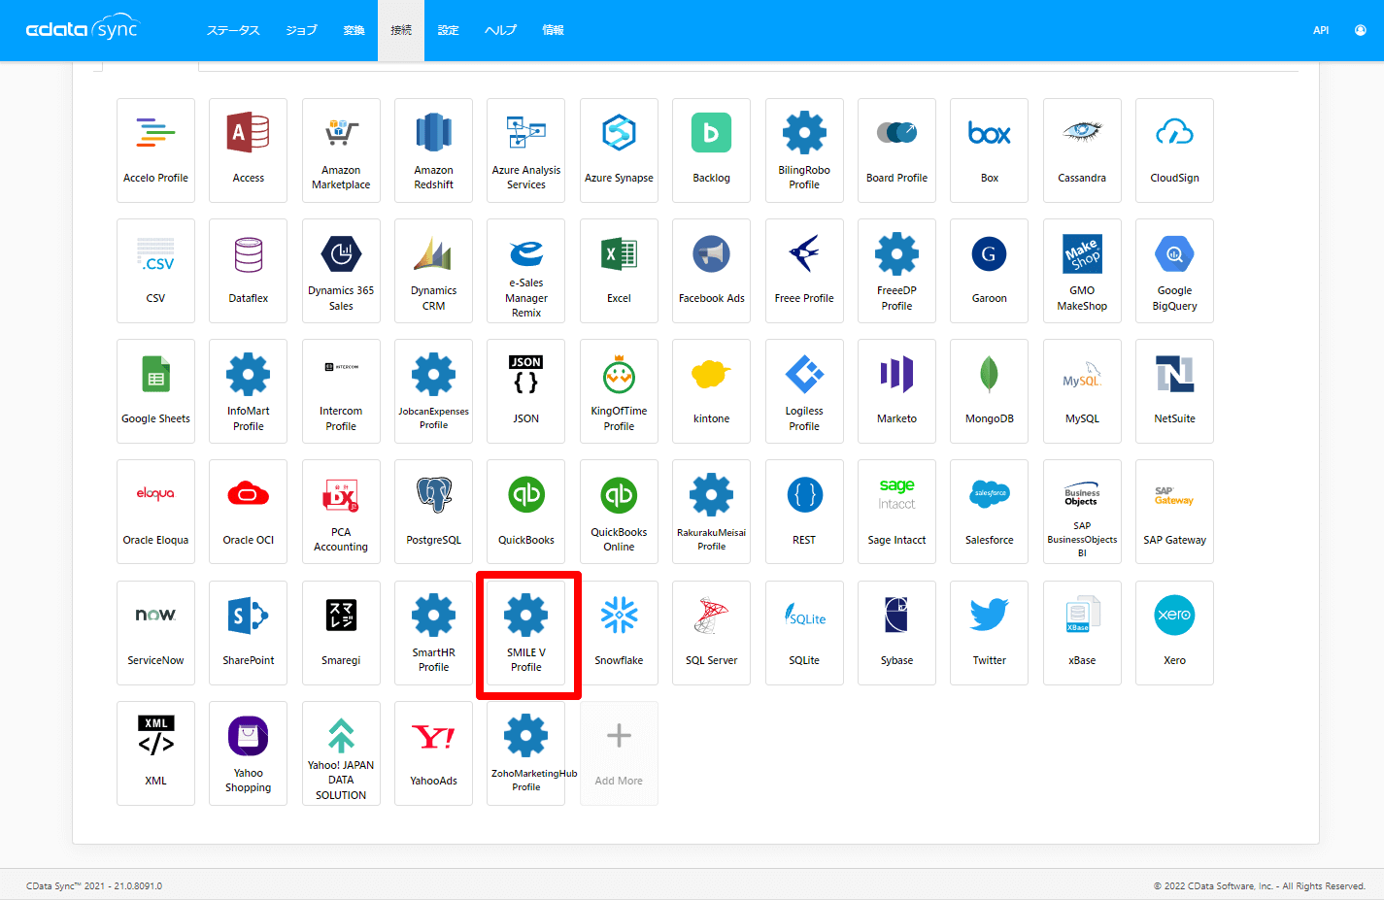The image size is (1384, 900).
Task: Open the SQL Server connector
Action: coord(711,633)
